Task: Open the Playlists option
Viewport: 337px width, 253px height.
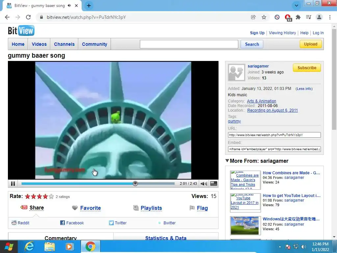Action: click(x=151, y=208)
